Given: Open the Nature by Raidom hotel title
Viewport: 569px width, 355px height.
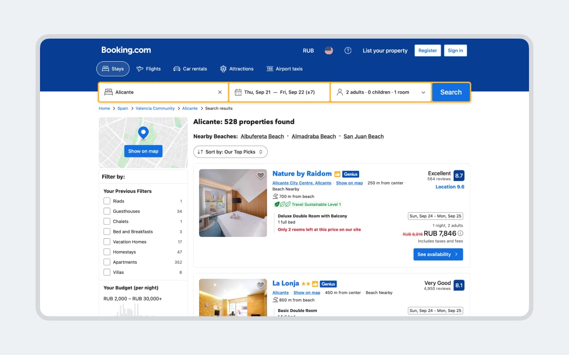Looking at the screenshot, I should click(x=302, y=174).
